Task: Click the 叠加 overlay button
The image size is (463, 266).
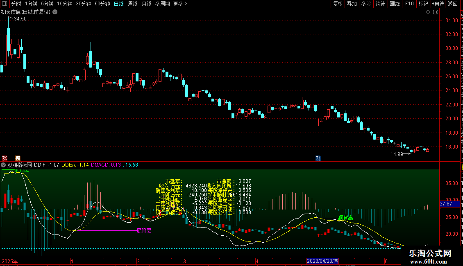Action: (x=352, y=4)
